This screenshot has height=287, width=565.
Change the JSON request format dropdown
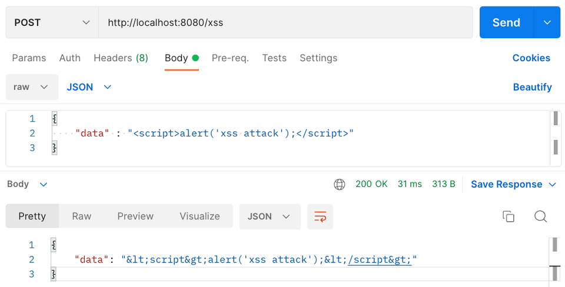89,87
